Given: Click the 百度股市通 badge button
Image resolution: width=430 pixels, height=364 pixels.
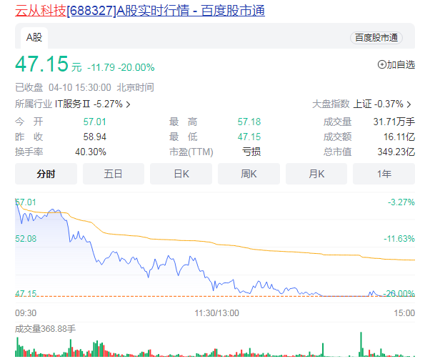Looking at the screenshot, I should [376, 38].
